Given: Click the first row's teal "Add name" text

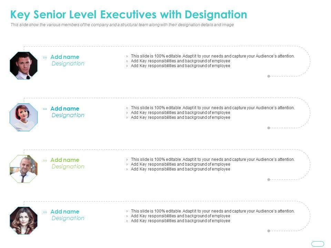Looking at the screenshot, I should point(65,57).
